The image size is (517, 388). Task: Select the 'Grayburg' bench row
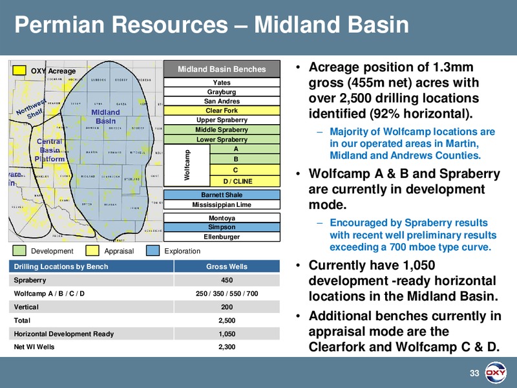pos(222,92)
